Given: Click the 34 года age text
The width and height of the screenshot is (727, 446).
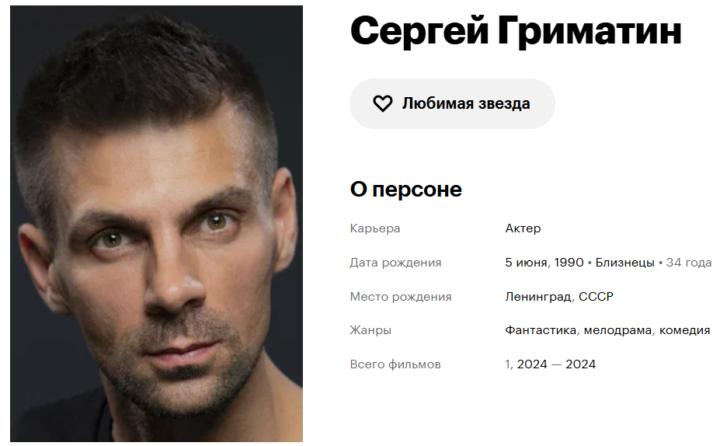Looking at the screenshot, I should (688, 263).
